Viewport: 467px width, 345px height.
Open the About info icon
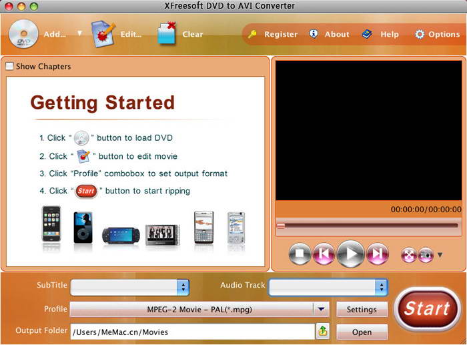click(314, 34)
